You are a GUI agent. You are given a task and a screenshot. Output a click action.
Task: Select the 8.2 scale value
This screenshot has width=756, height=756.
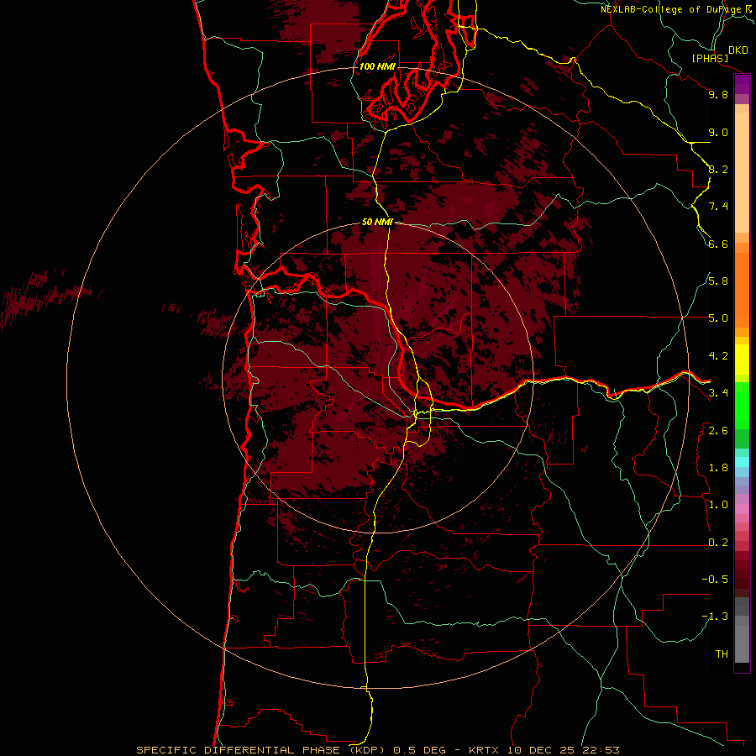(x=718, y=169)
